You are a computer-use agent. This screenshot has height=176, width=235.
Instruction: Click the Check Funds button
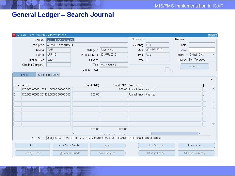[x=32, y=153]
